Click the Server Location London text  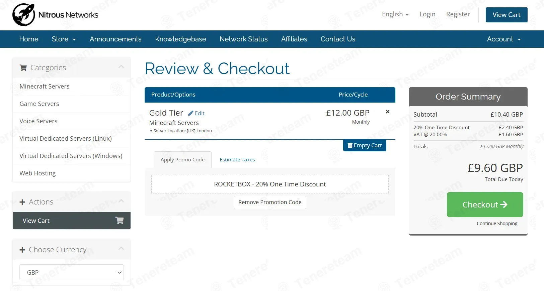coord(181,131)
